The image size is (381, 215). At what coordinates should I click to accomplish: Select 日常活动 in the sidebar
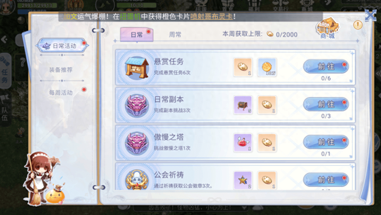pyautogui.click(x=62, y=46)
